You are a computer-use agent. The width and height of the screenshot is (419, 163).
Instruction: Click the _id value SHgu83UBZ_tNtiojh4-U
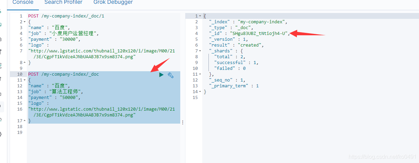[260, 34]
